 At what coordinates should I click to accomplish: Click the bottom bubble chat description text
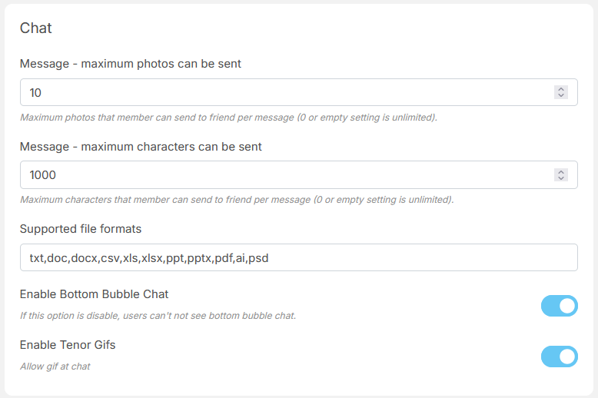(x=158, y=316)
